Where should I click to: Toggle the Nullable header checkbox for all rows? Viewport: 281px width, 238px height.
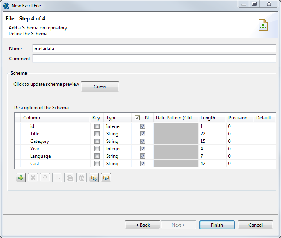(137, 118)
